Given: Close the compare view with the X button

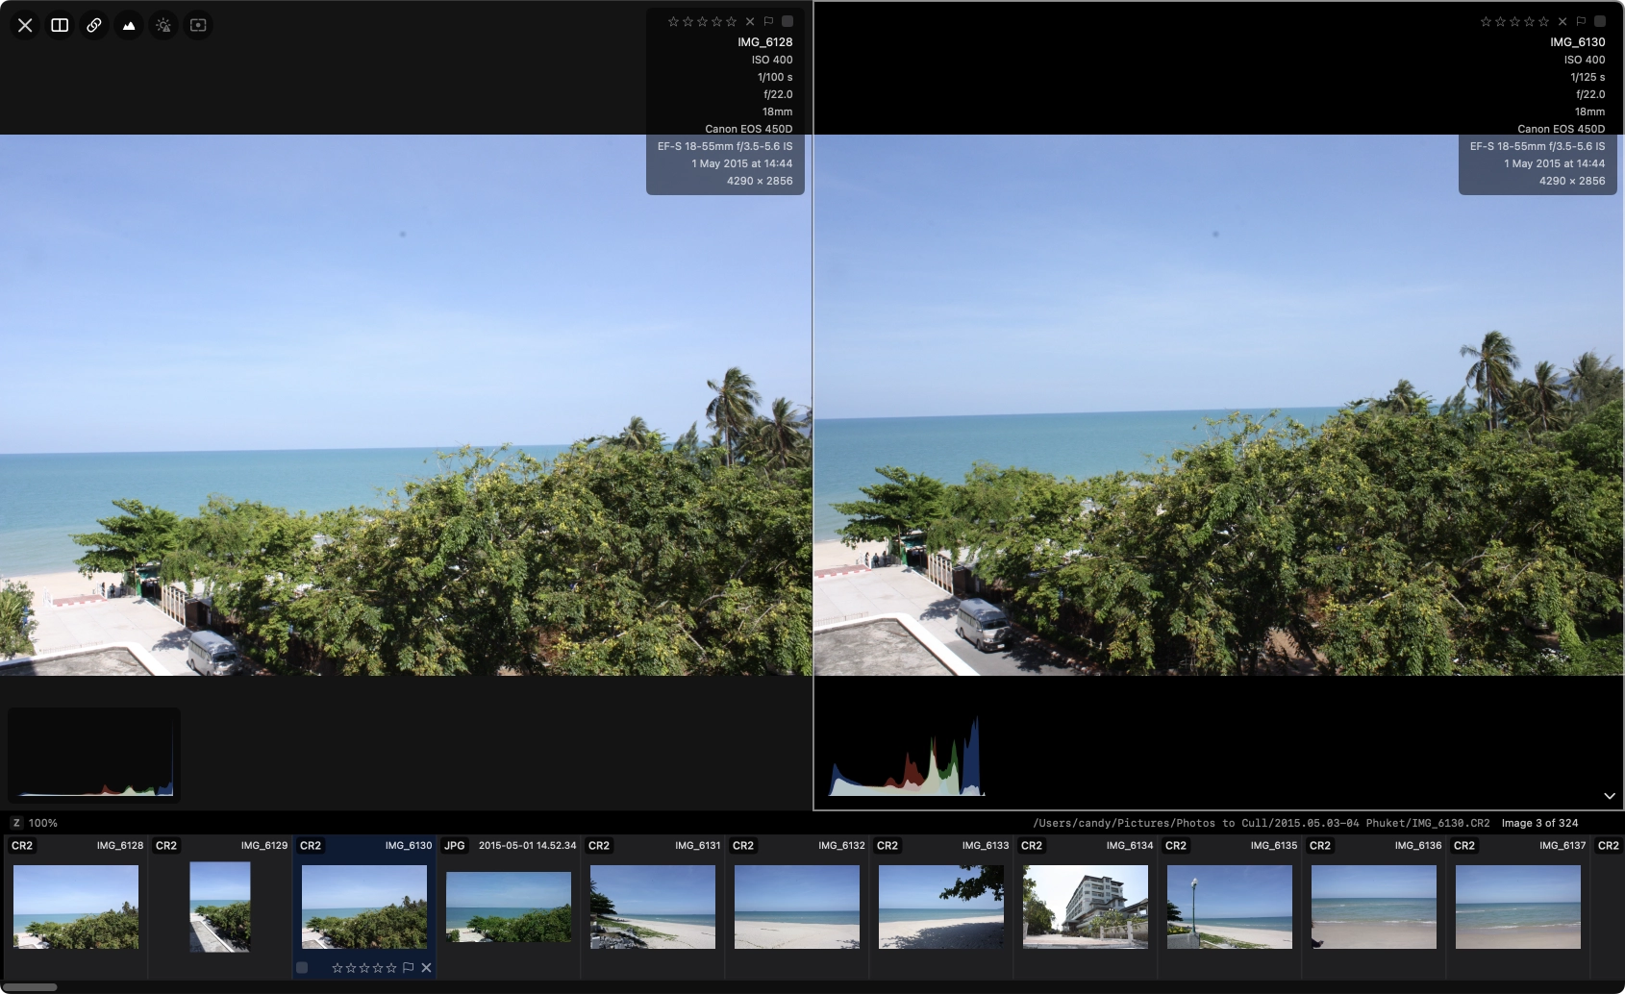Looking at the screenshot, I should click(25, 25).
